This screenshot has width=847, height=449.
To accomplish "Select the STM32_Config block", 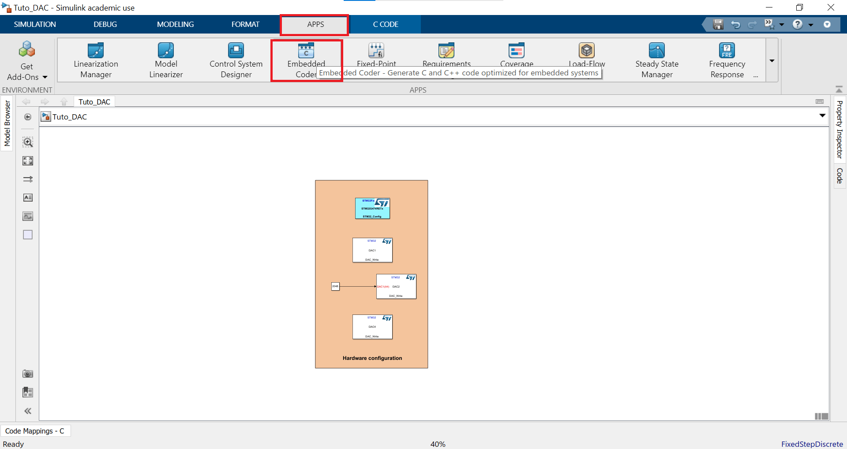I will point(372,208).
